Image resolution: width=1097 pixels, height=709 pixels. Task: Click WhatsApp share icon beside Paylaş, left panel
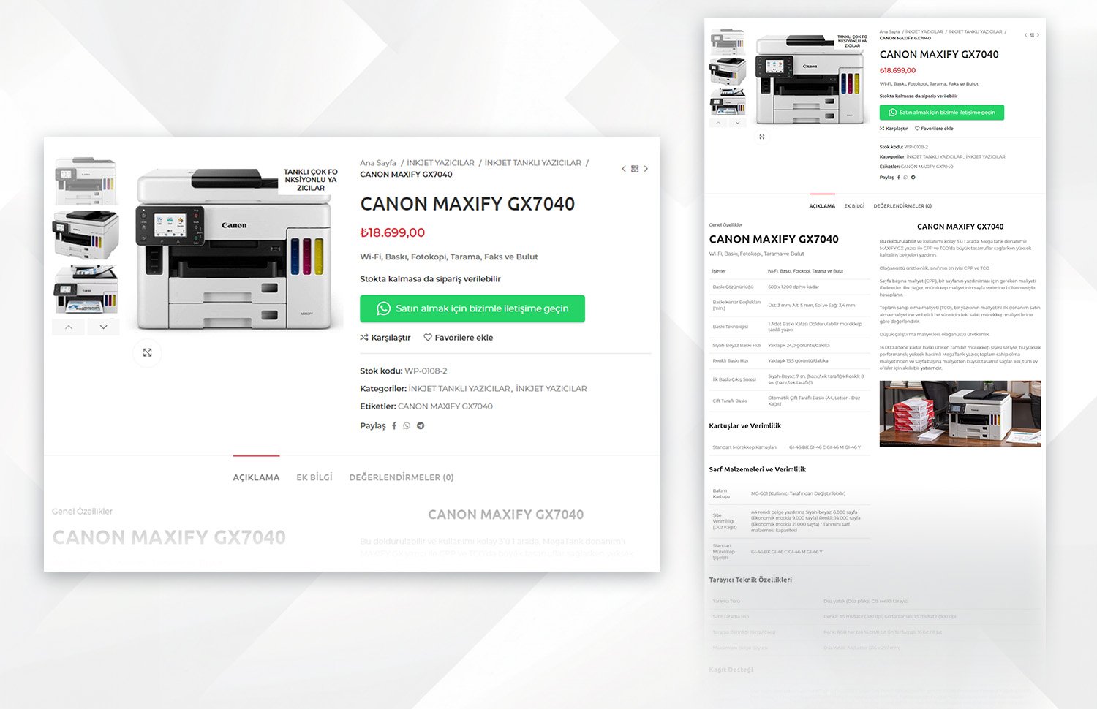tap(407, 425)
